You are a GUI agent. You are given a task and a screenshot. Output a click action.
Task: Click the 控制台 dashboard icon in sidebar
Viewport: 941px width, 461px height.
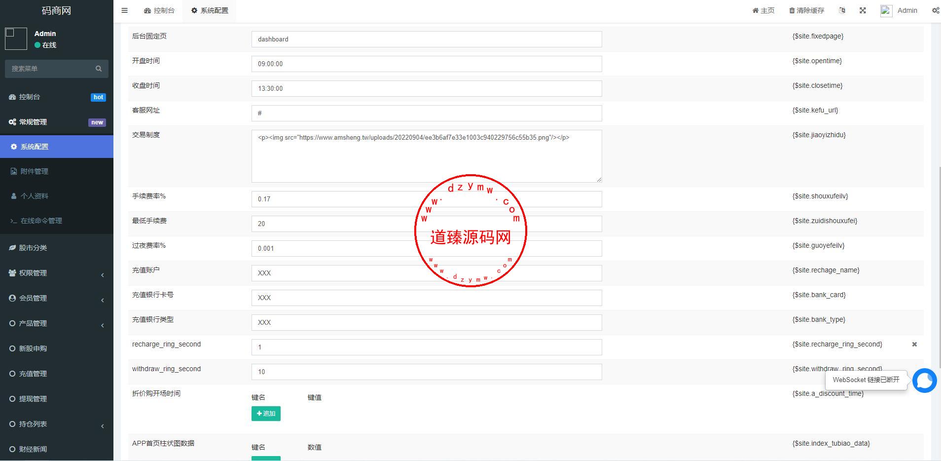point(12,97)
